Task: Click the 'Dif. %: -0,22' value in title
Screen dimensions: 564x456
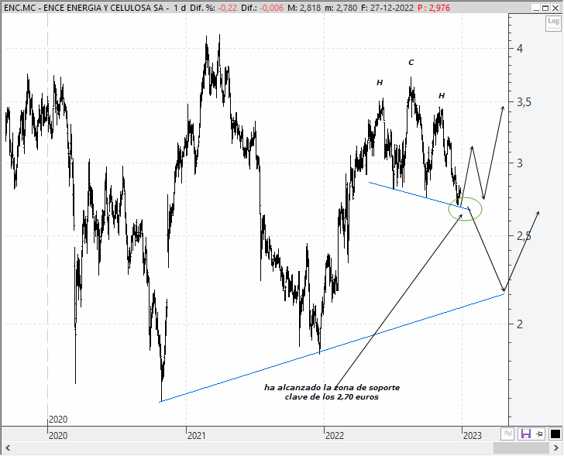Action: click(x=213, y=8)
